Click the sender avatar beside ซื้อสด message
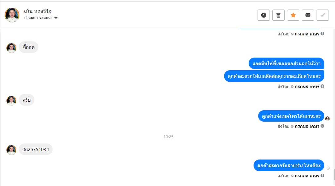The width and height of the screenshot is (335, 186). click(11, 48)
